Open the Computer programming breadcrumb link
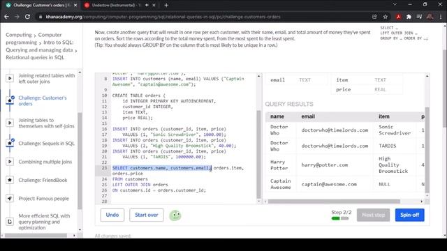This screenshot has width=447, height=251. 34,38
